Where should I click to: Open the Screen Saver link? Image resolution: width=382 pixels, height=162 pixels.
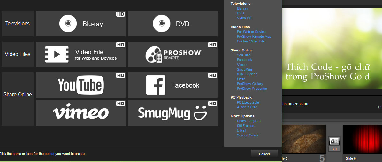[248, 135]
